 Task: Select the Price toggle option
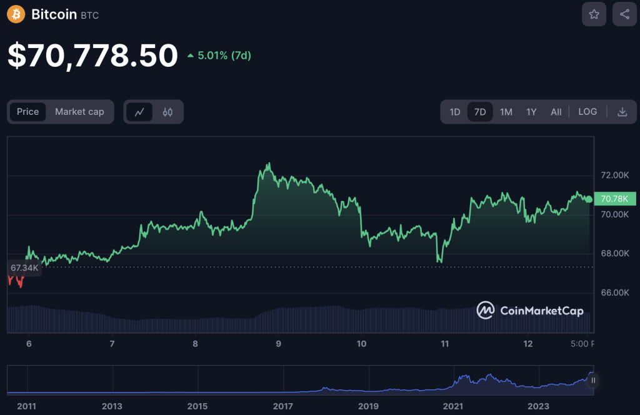(x=27, y=112)
